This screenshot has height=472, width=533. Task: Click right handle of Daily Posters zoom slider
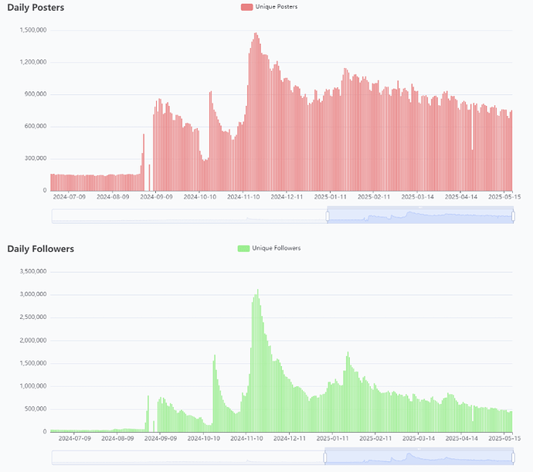(x=514, y=216)
